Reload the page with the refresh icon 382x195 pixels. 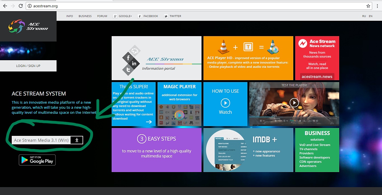[21, 6]
